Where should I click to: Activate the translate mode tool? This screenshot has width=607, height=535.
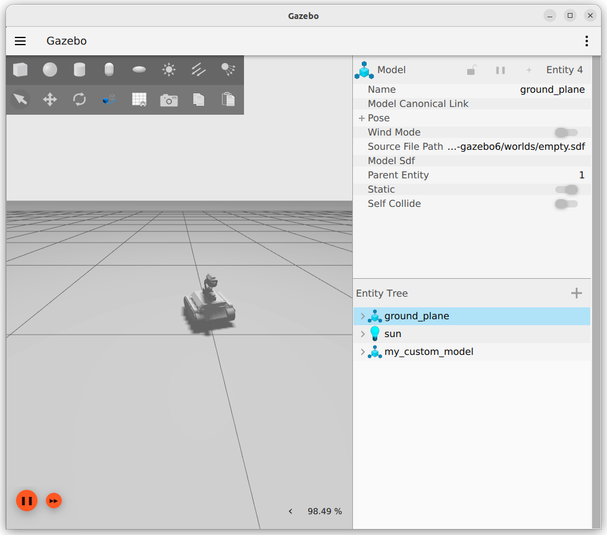pyautogui.click(x=50, y=99)
